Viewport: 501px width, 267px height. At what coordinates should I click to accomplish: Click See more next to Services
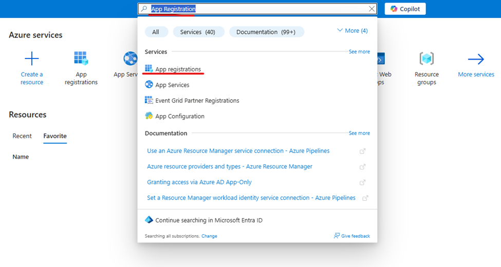point(359,52)
